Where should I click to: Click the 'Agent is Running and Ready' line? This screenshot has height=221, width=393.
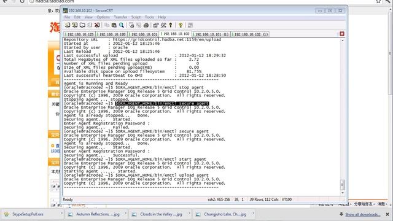coord(96,83)
